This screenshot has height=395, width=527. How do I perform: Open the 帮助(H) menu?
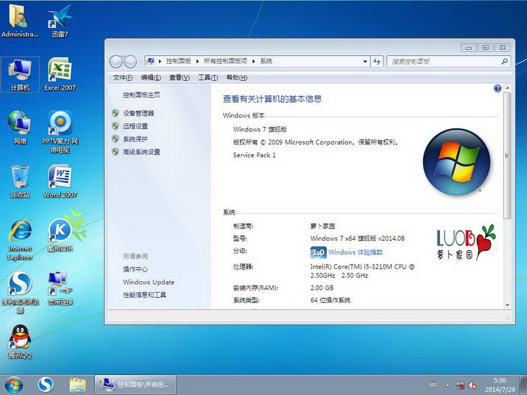coord(236,78)
